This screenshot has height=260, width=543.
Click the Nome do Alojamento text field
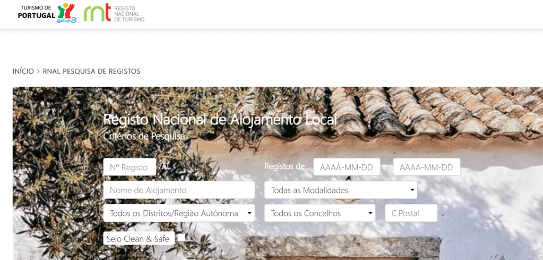179,190
